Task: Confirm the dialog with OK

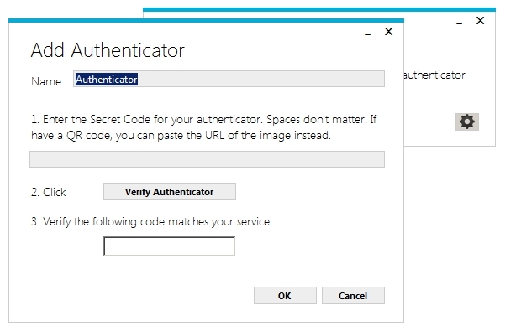Action: [x=285, y=296]
